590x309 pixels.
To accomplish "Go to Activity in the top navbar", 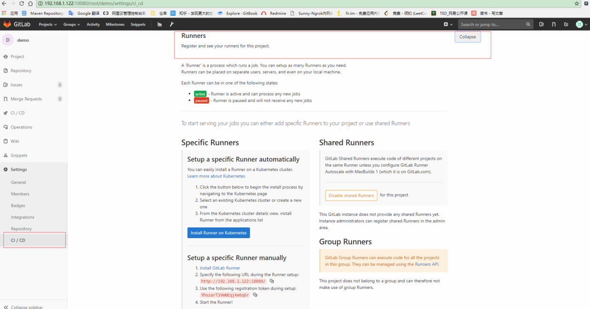I will coord(93,24).
